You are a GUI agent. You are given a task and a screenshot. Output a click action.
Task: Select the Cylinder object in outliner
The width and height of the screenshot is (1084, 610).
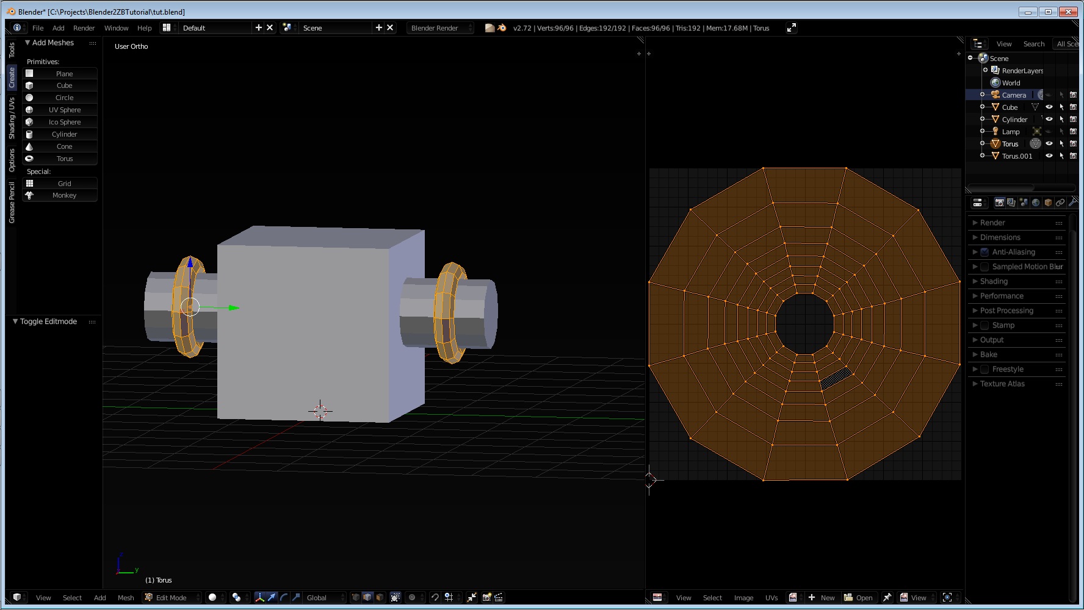tap(1014, 120)
